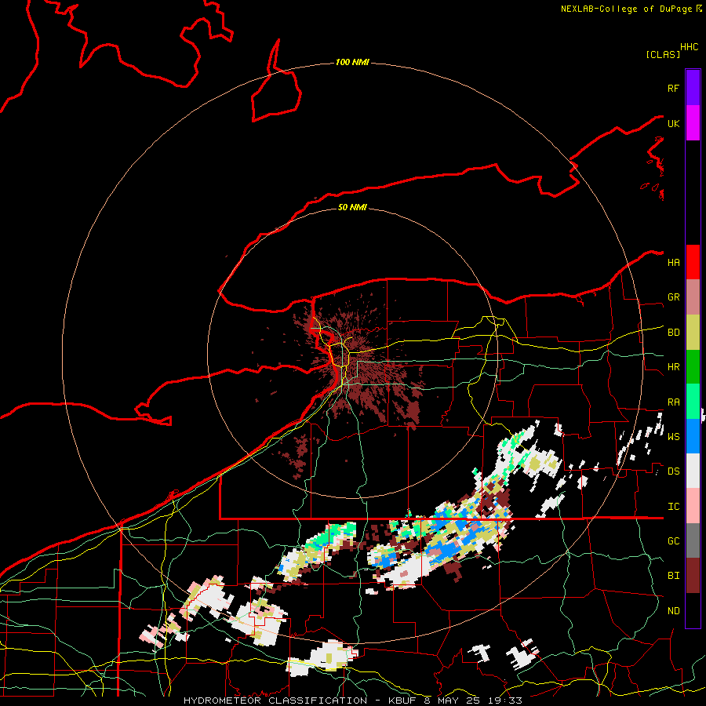Image resolution: width=706 pixels, height=706 pixels.
Task: Click the HYDROMETEOR CLASSIFICATION title text
Action: (x=275, y=701)
